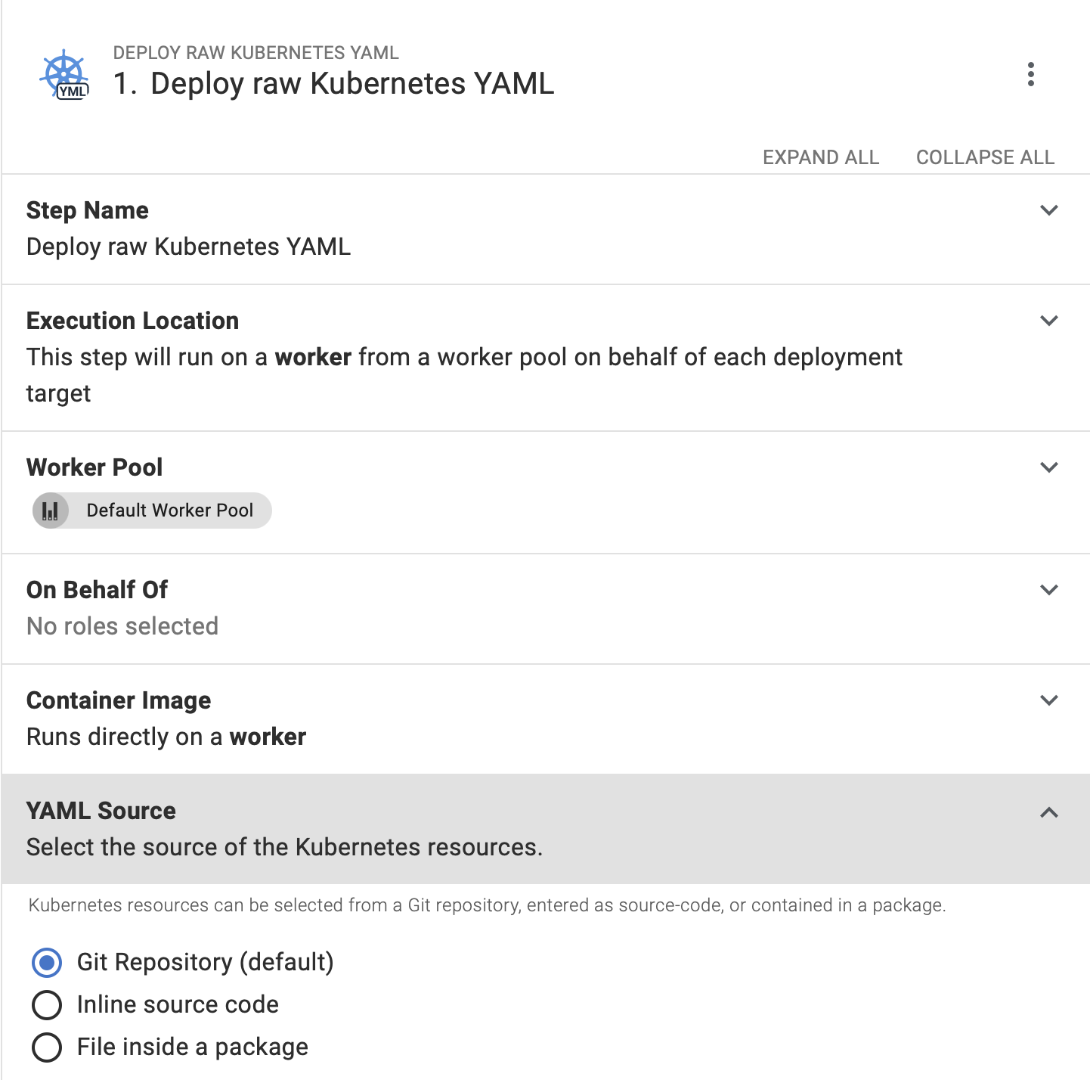Click the Kubernetes YML step icon
The image size is (1090, 1080).
[64, 75]
